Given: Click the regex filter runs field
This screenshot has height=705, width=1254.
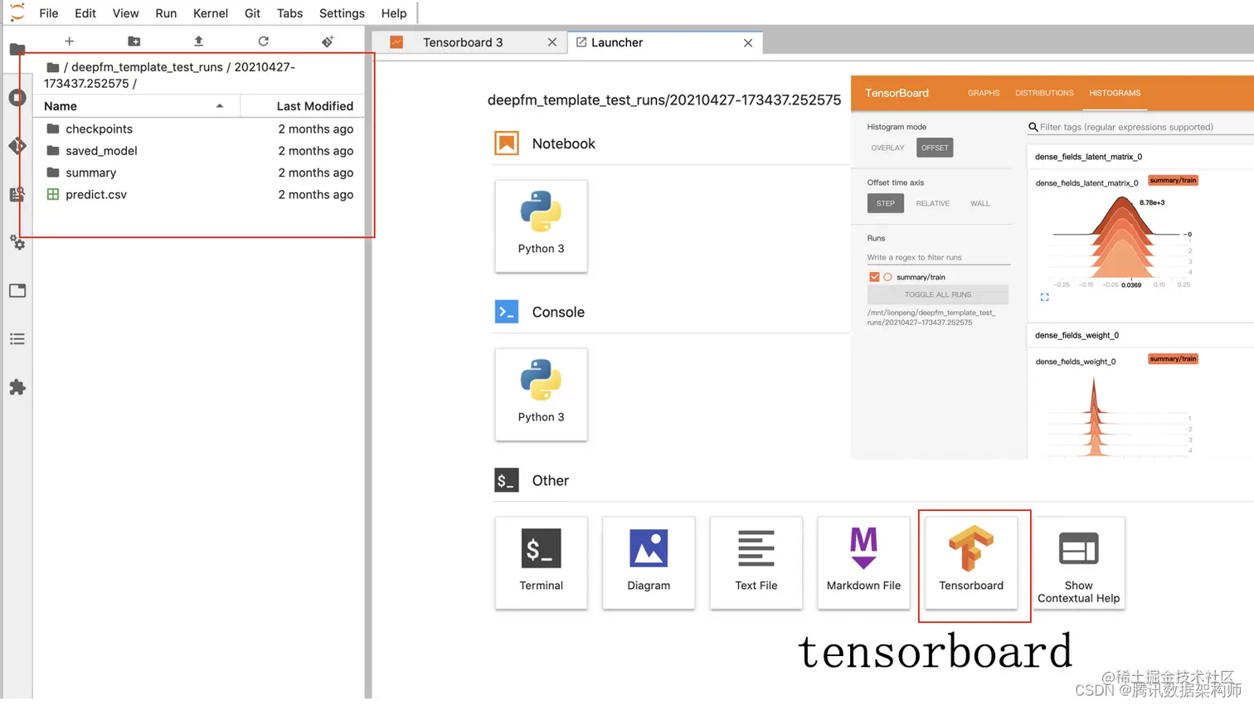Looking at the screenshot, I should tap(938, 257).
